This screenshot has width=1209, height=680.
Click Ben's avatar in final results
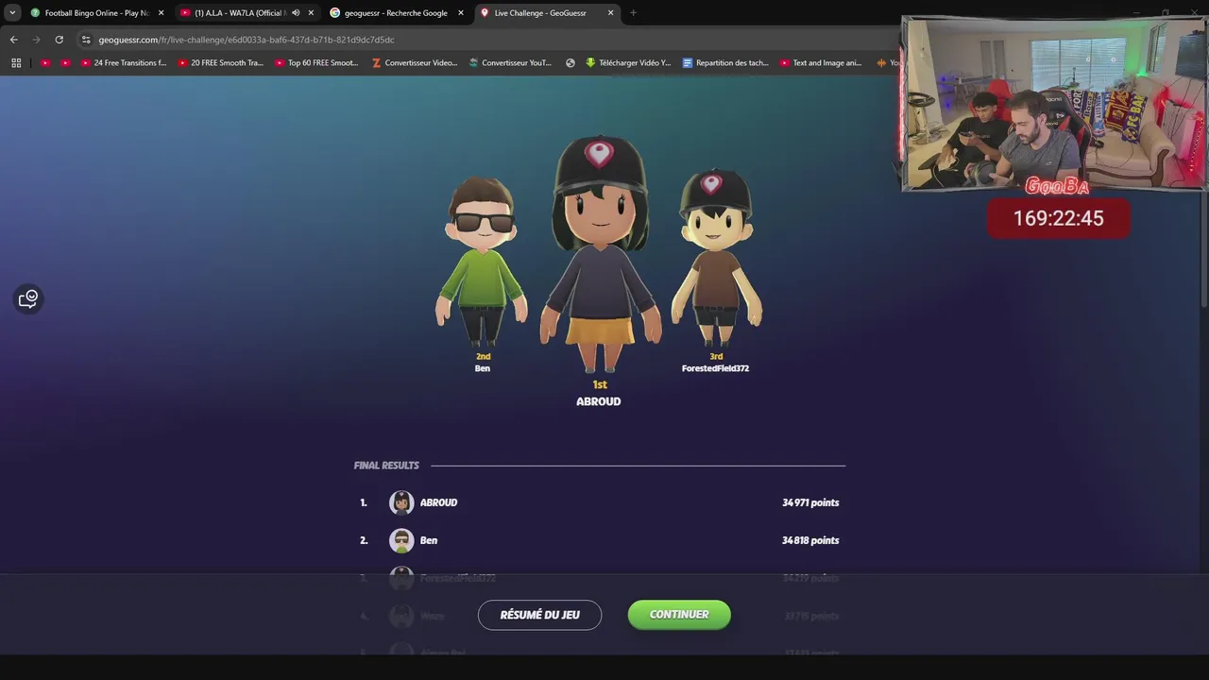pos(401,540)
